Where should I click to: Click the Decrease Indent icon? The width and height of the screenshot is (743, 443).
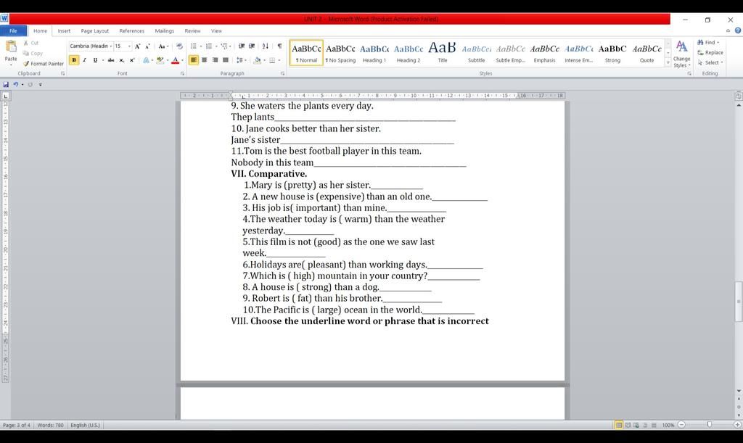click(x=242, y=46)
